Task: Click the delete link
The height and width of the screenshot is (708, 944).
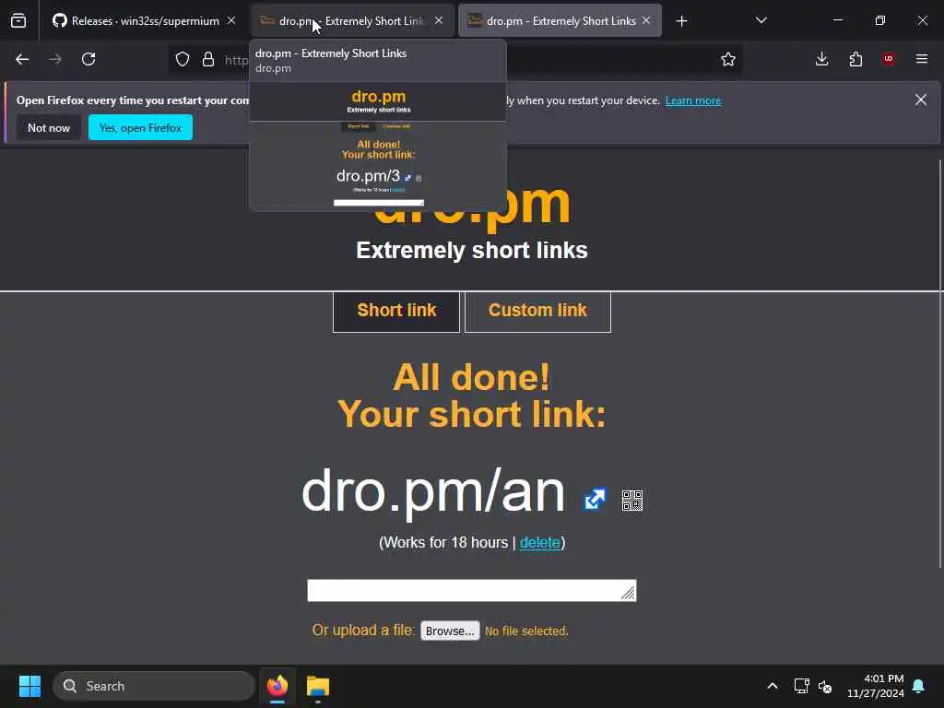Action: click(539, 542)
